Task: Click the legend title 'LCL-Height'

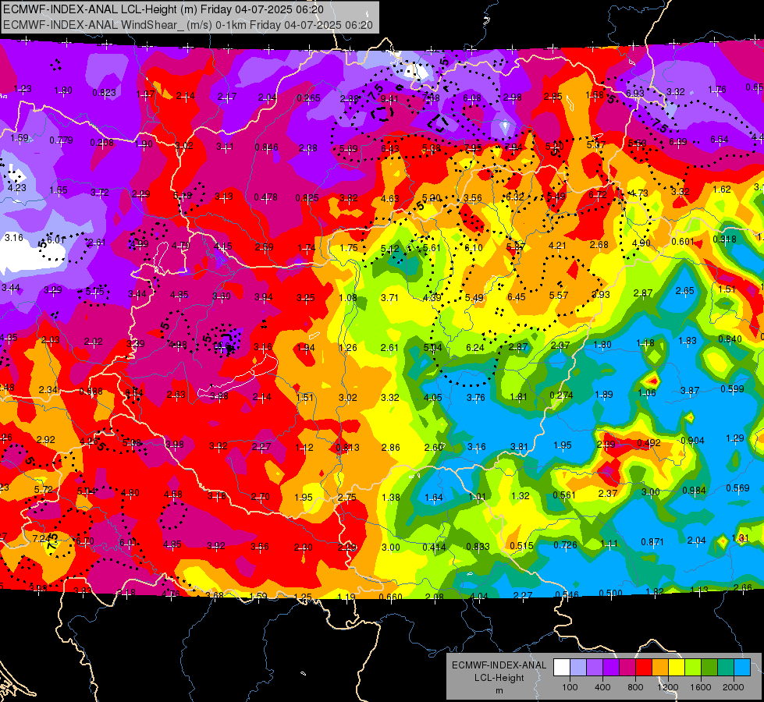Action: click(x=499, y=678)
